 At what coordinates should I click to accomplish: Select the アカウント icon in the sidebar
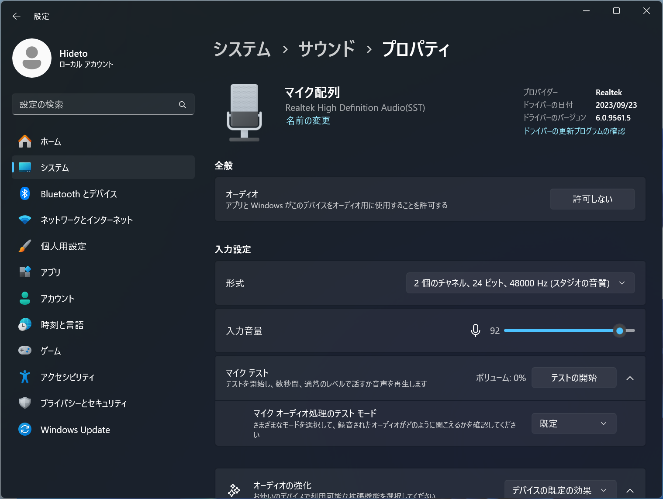pos(25,298)
